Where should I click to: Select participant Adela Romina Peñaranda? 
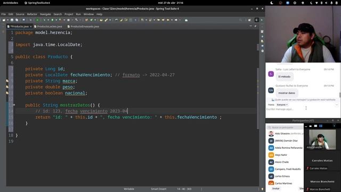[285, 148]
